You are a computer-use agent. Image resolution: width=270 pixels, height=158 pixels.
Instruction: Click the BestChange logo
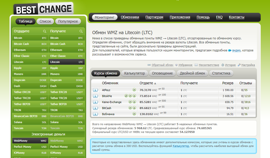43,9
